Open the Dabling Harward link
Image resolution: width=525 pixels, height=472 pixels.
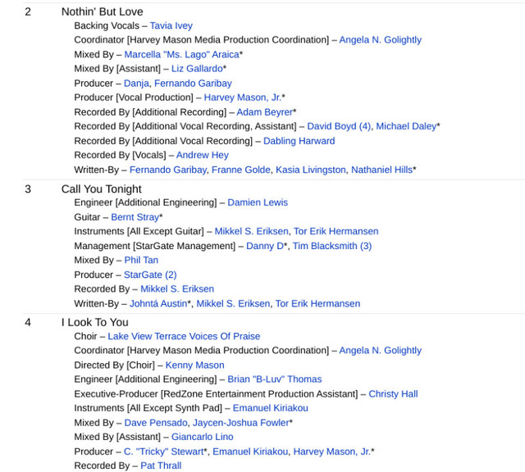coord(299,141)
